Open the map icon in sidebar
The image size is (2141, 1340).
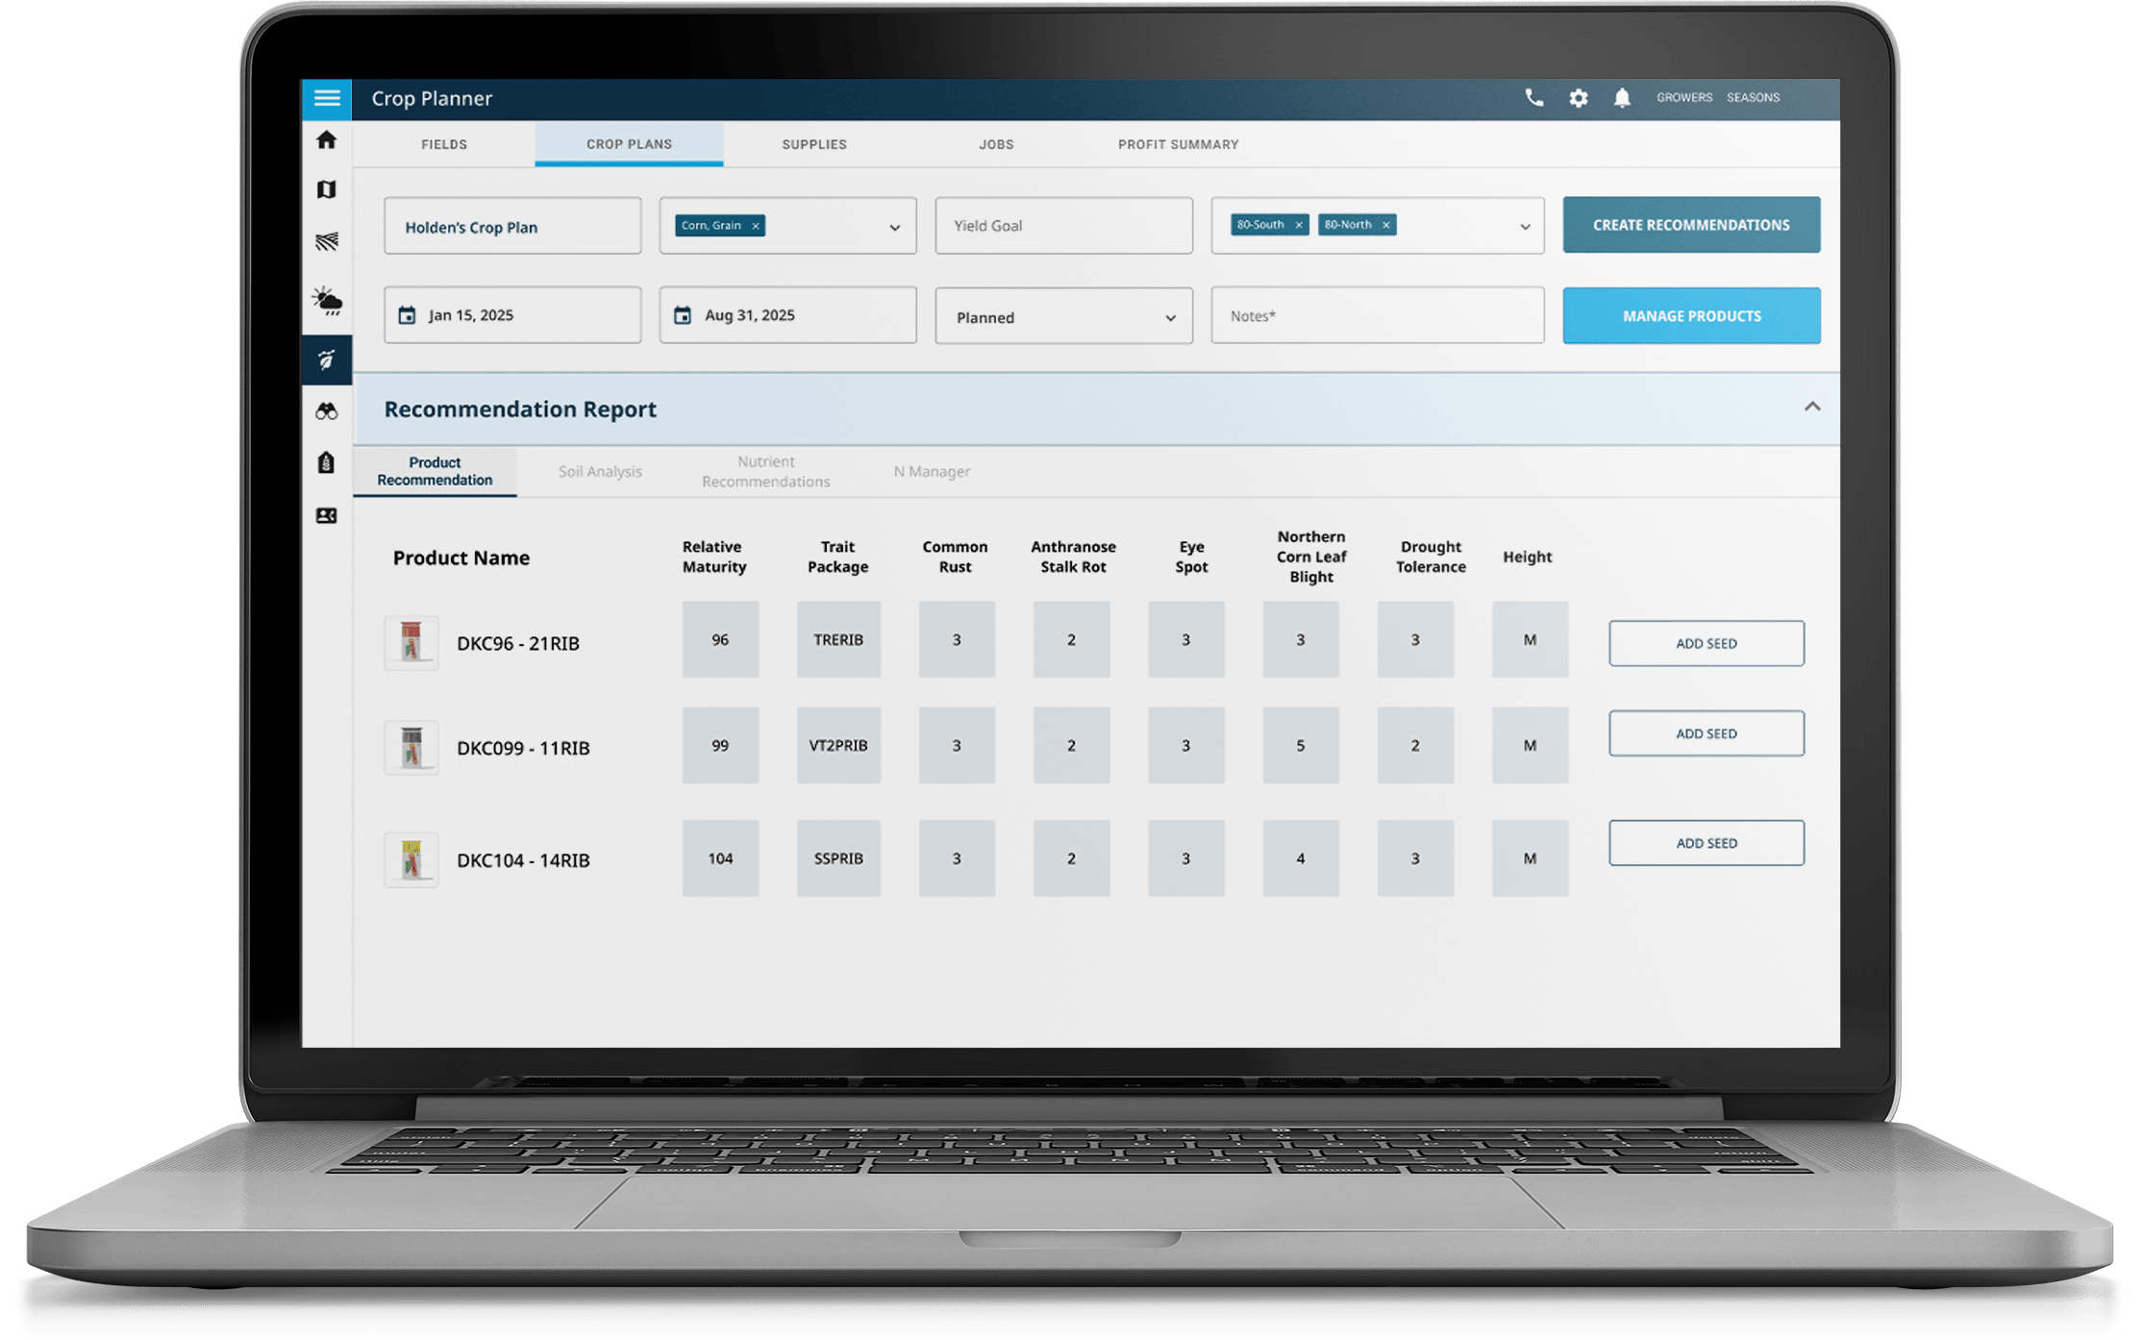327,189
